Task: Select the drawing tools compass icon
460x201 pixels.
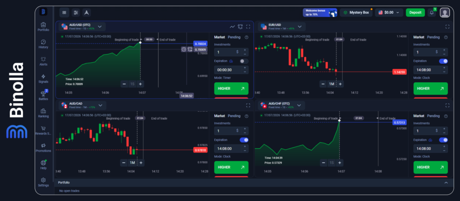Action: tap(87, 12)
